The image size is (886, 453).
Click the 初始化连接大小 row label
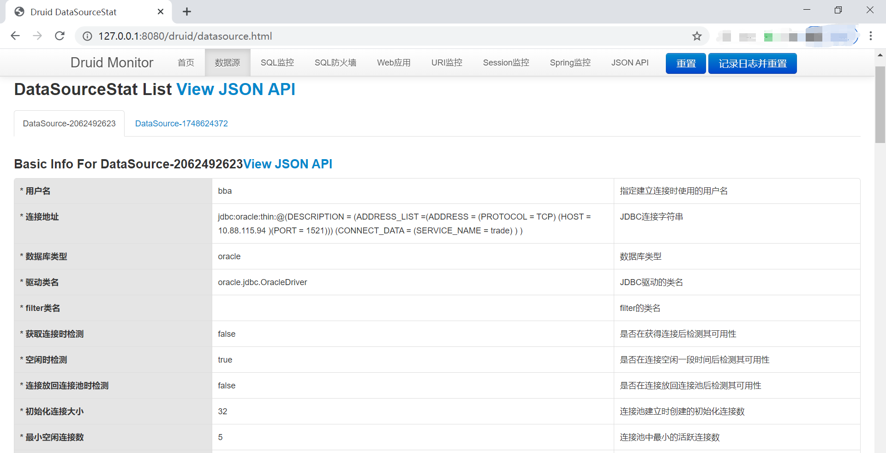pyautogui.click(x=52, y=411)
